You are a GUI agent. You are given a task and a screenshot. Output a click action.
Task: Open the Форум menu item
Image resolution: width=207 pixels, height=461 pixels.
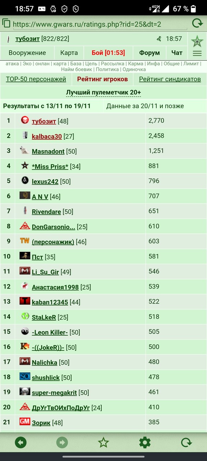(x=149, y=53)
